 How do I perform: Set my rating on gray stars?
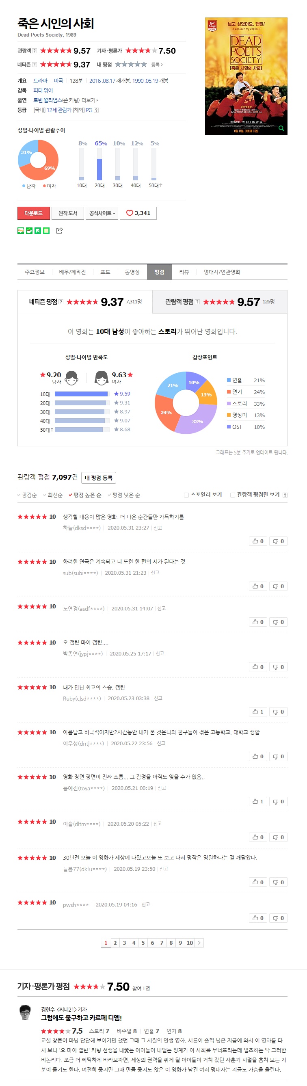(131, 65)
